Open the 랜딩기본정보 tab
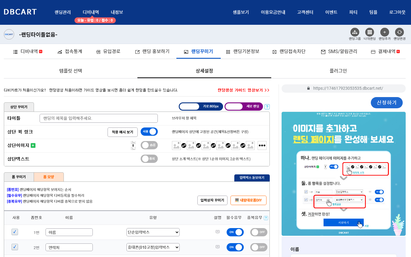 point(243,52)
